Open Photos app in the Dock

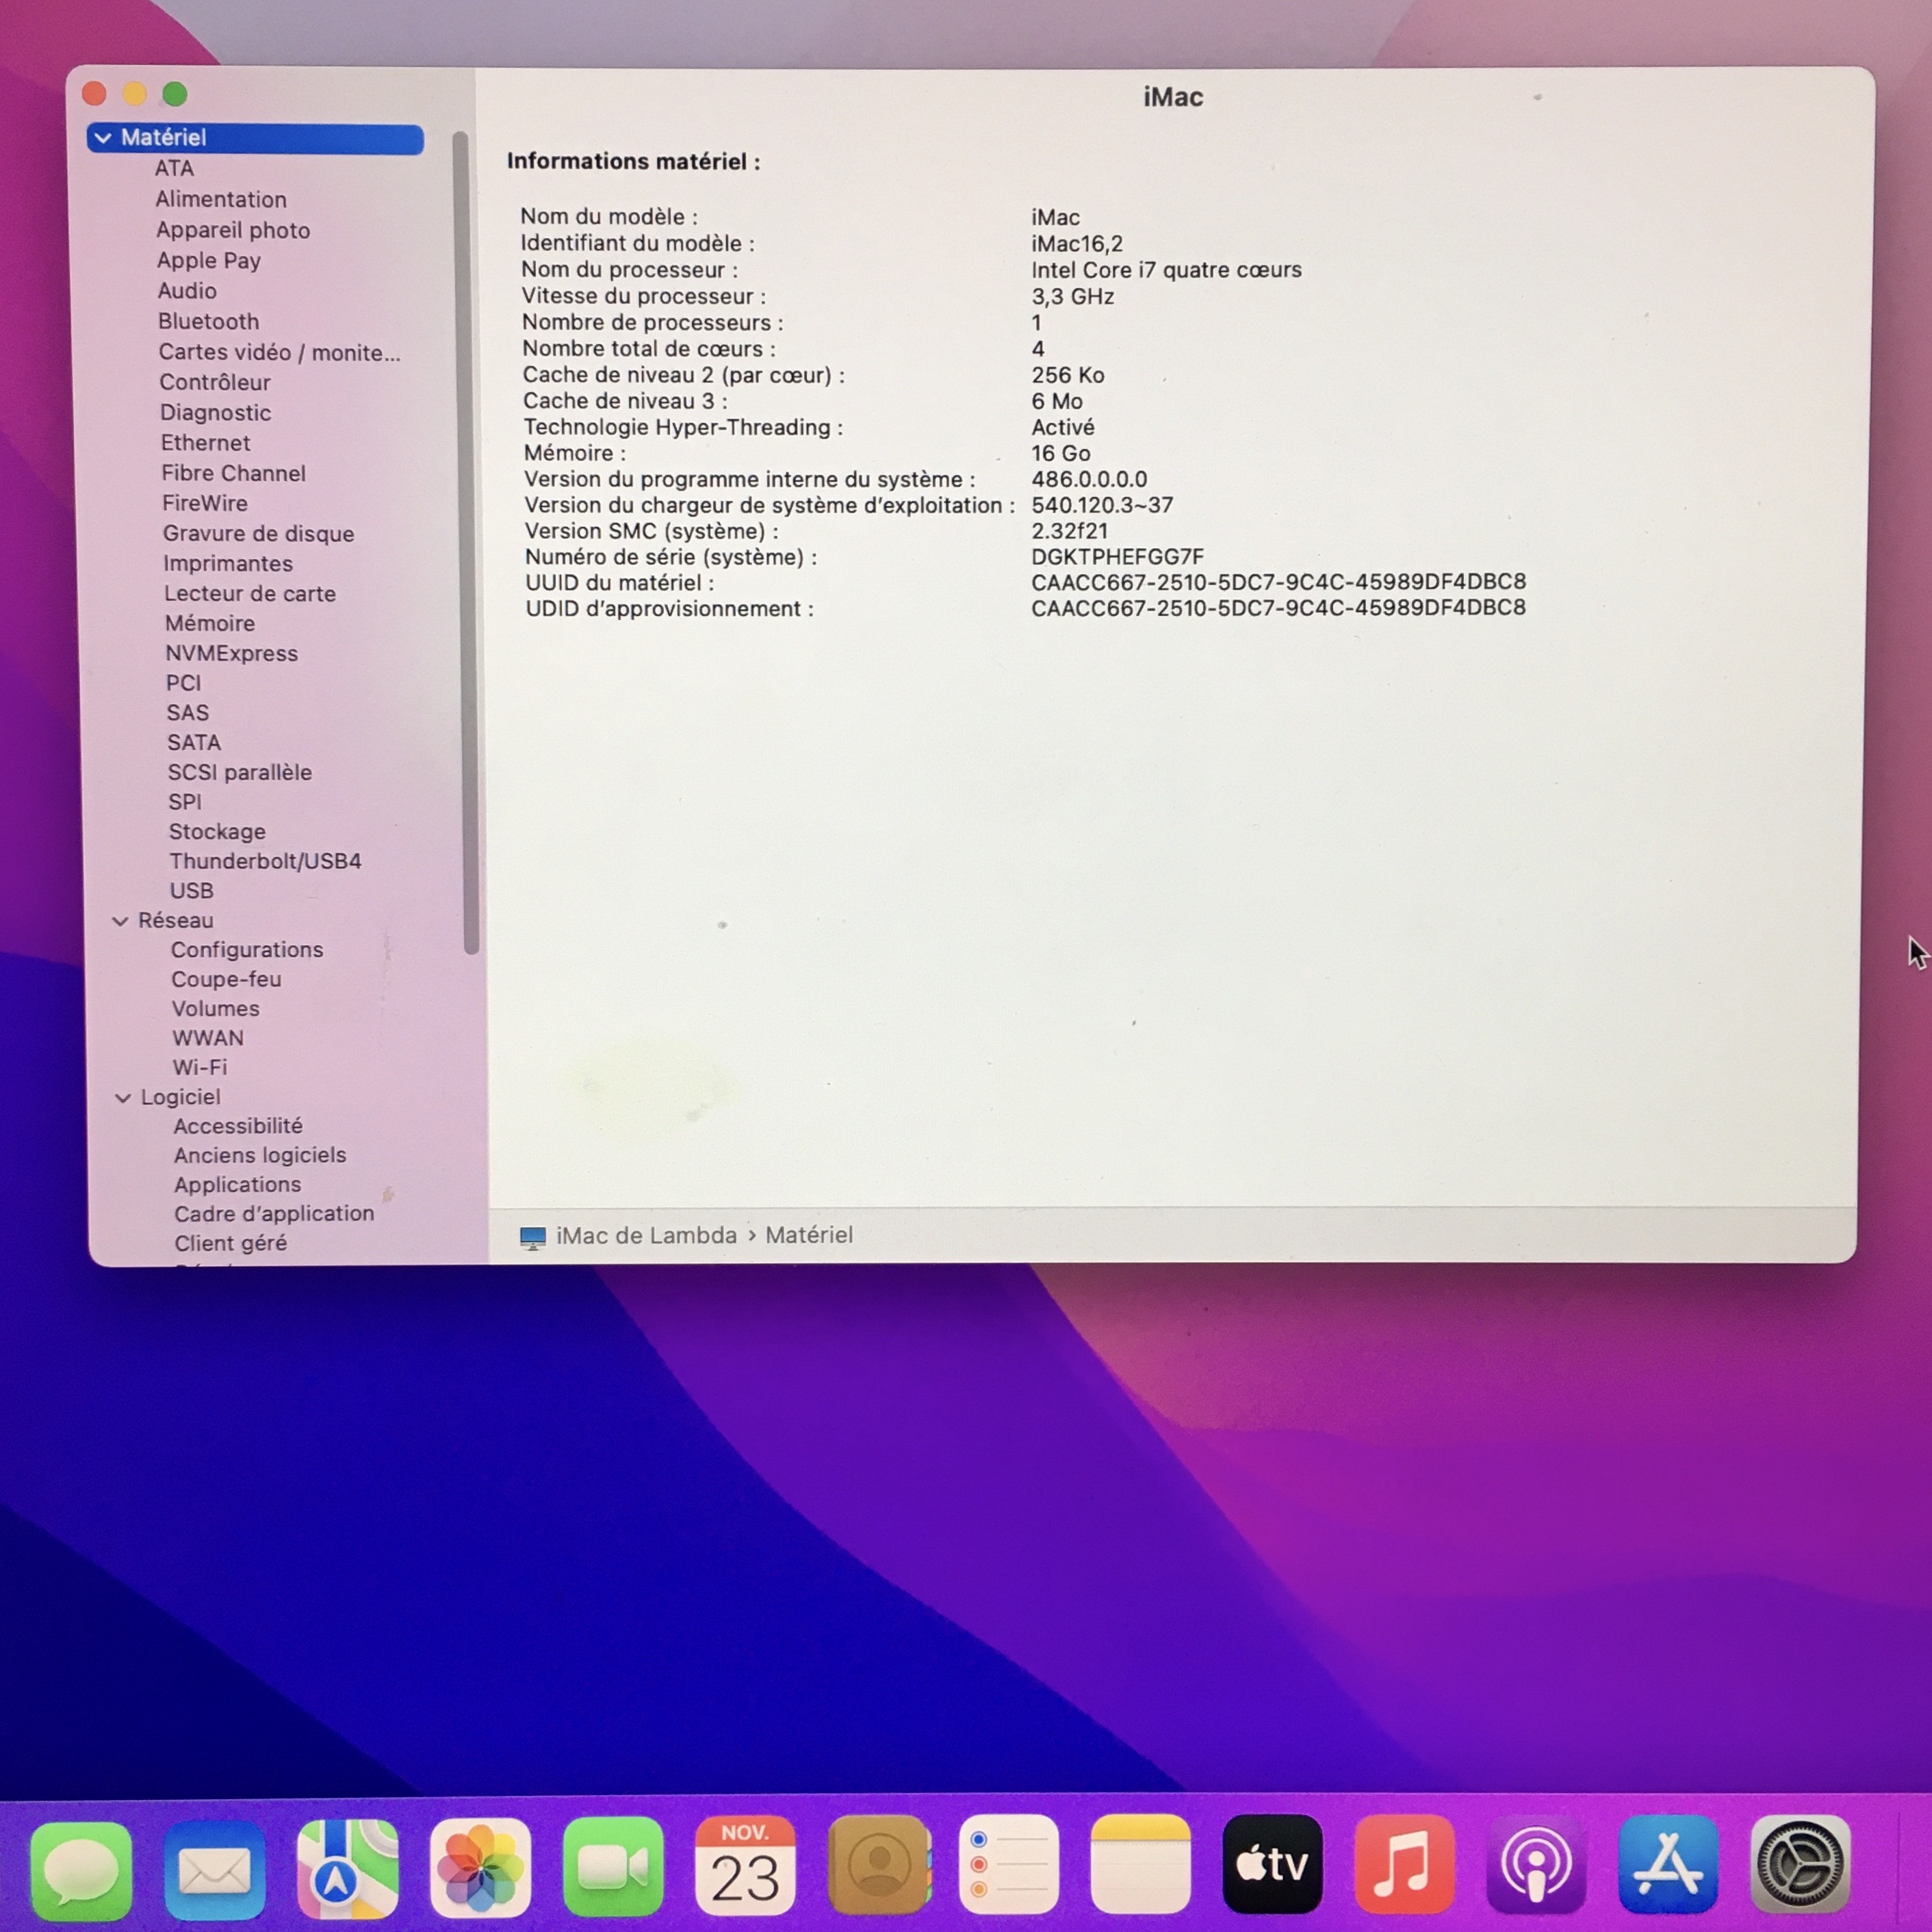(481, 1868)
